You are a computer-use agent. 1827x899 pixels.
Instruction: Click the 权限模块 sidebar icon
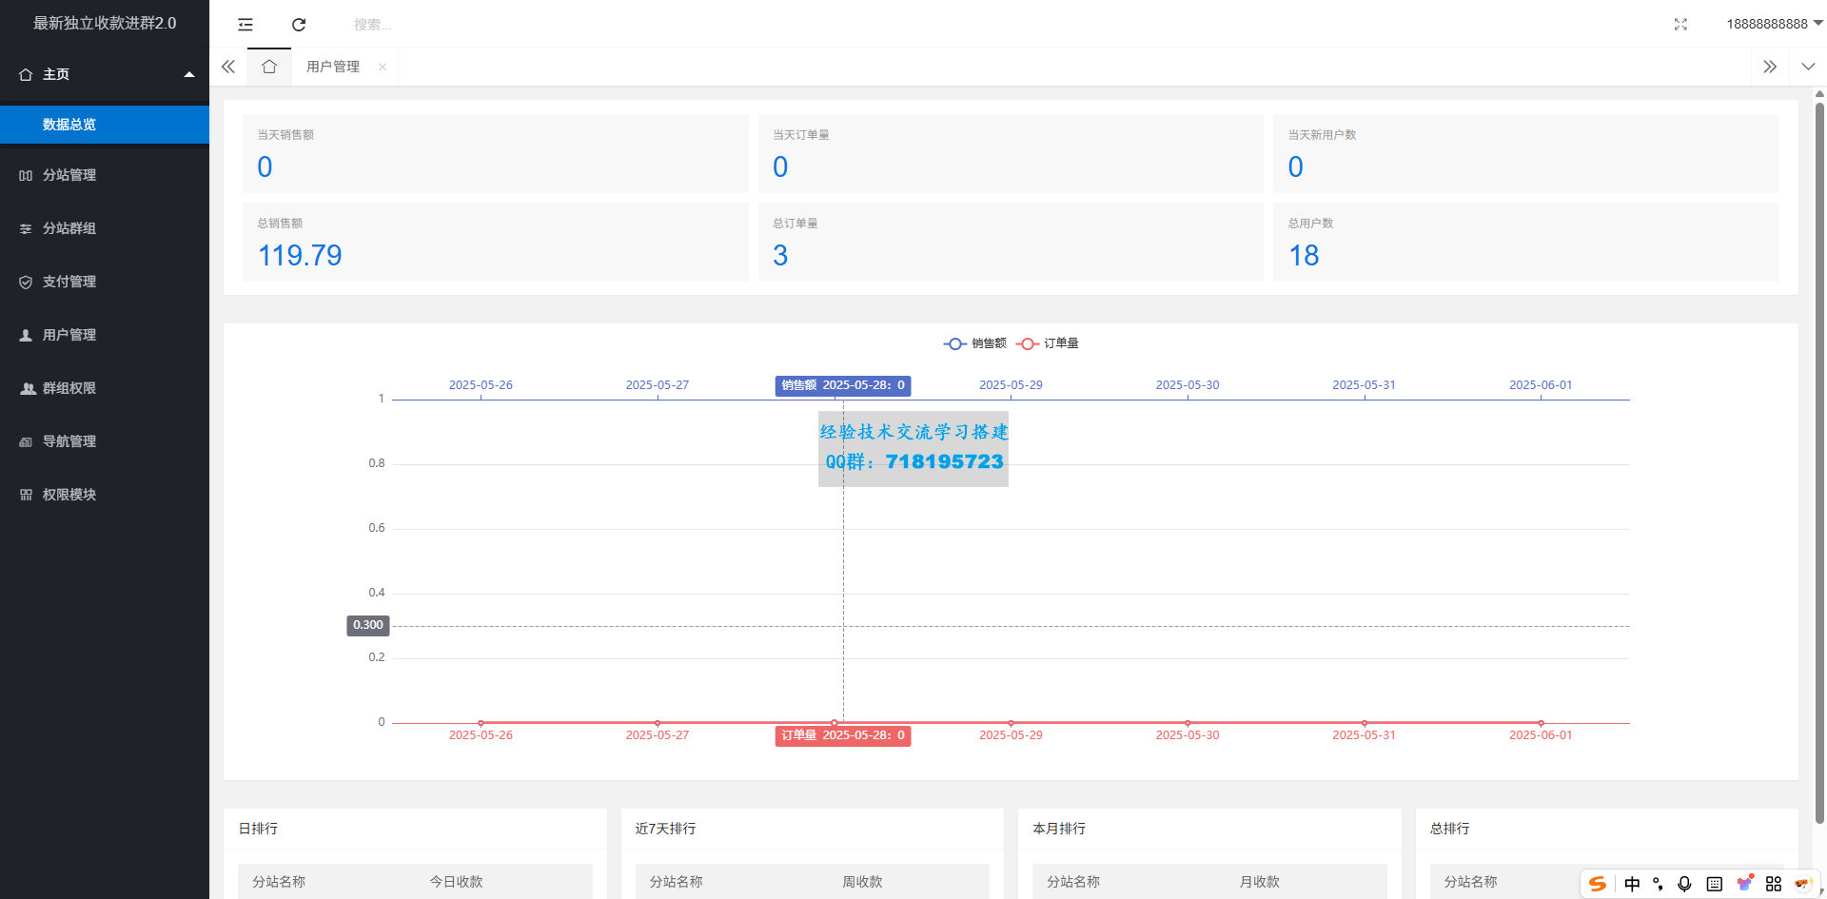click(26, 495)
